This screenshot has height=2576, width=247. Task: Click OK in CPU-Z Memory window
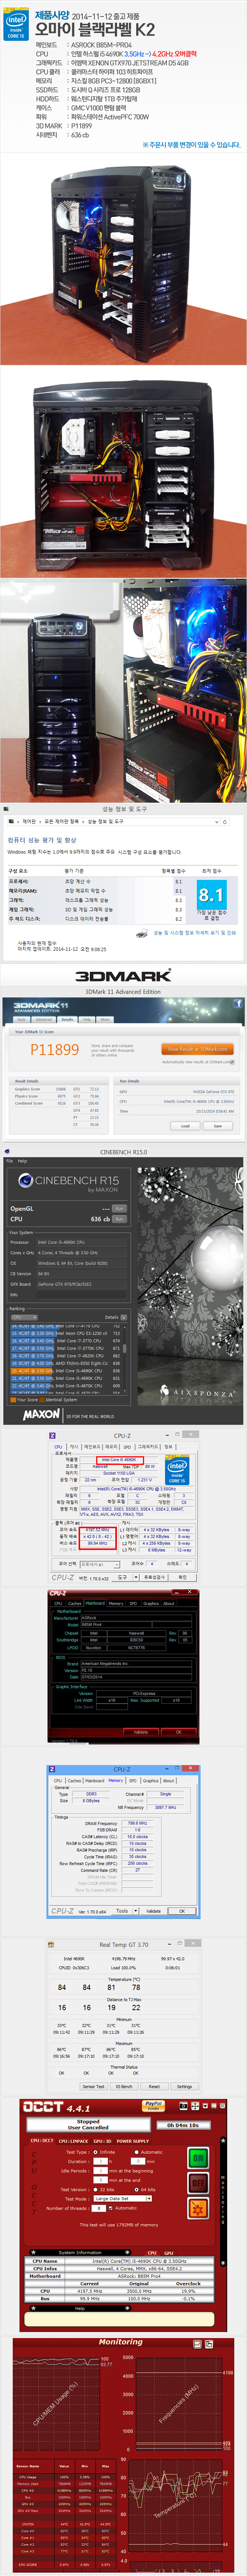182,1911
